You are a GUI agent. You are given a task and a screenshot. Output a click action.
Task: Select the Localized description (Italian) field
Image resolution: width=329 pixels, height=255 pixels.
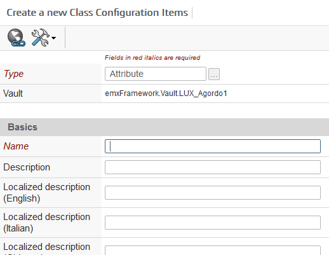(x=213, y=223)
